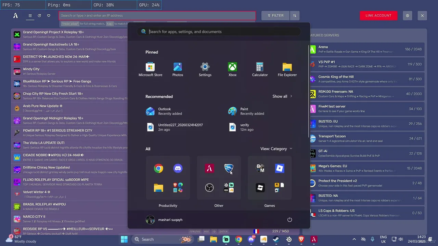The image size is (438, 246).
Task: Open the Games category folder
Action: pos(270,178)
